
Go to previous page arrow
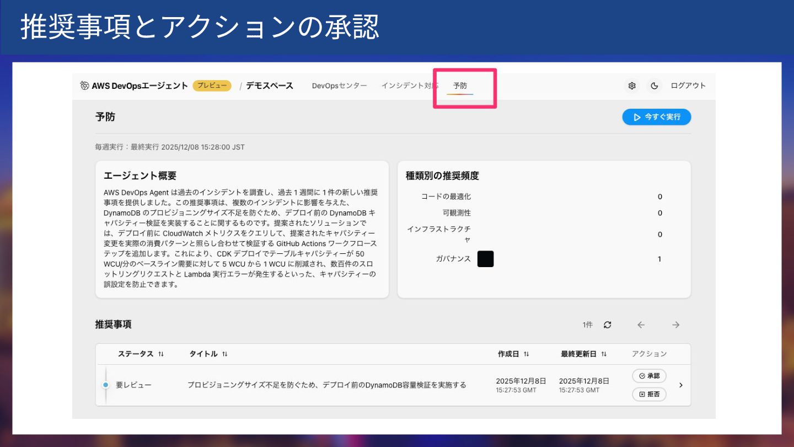tap(641, 325)
